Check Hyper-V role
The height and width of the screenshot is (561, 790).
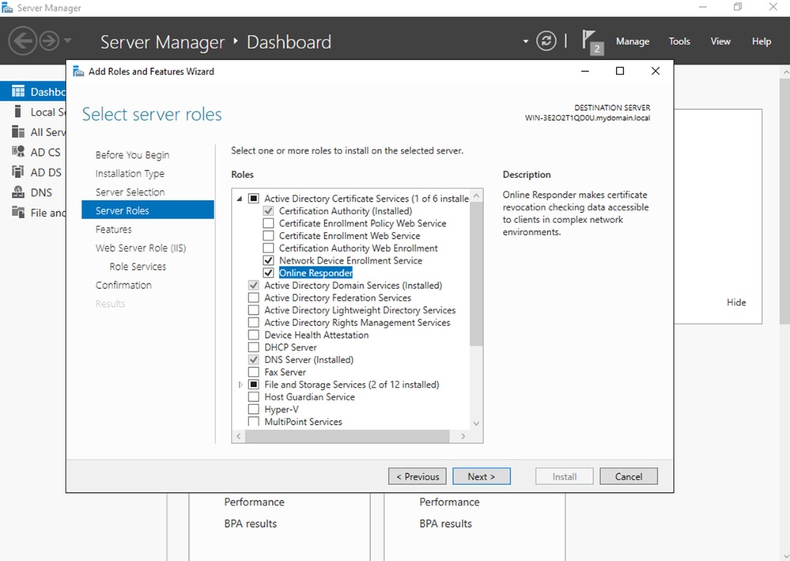254,409
